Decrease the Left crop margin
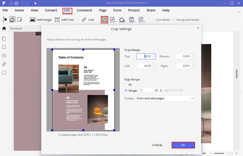Screen dimensions: 243x156 click(x=154, y=67)
